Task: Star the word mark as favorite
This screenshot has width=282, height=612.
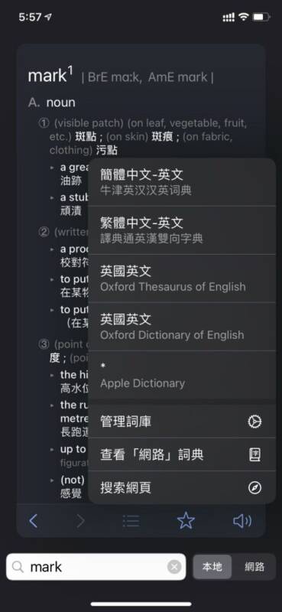Action: (x=186, y=521)
